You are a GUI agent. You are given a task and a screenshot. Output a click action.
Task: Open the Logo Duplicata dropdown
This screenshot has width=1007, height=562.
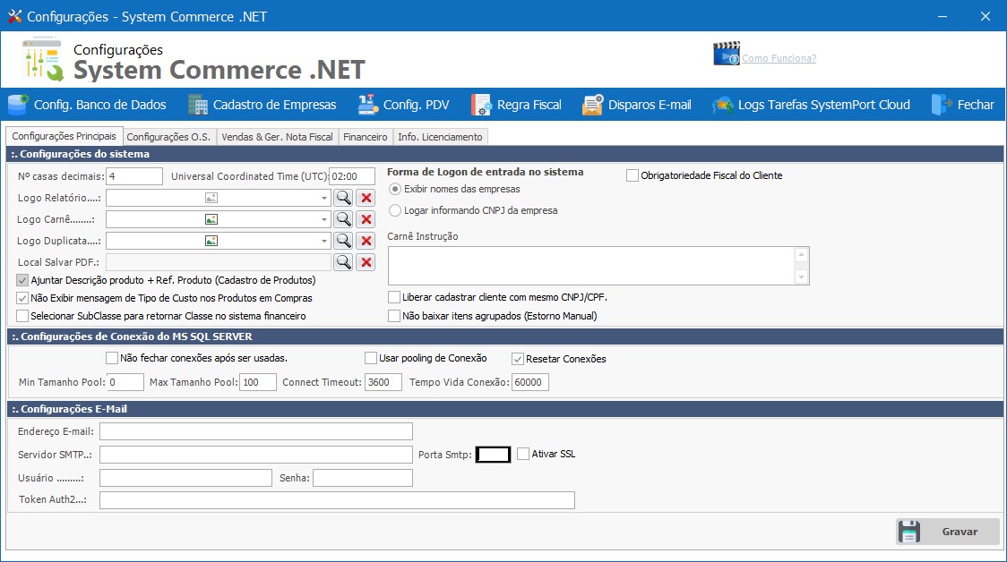pyautogui.click(x=326, y=240)
